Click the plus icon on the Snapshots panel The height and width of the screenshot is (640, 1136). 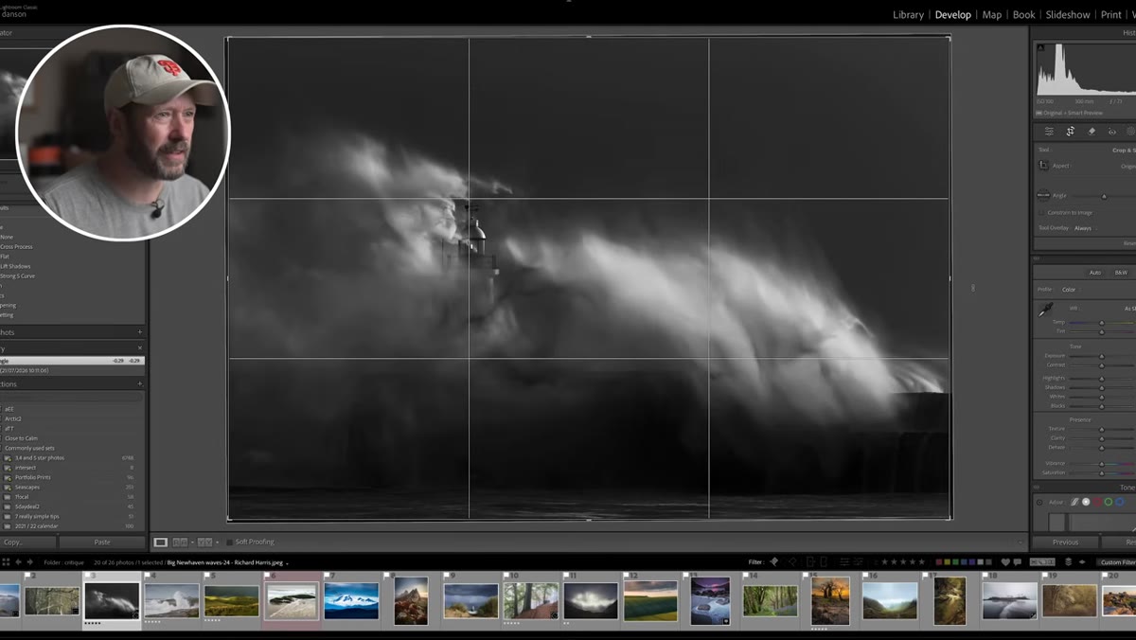click(140, 332)
